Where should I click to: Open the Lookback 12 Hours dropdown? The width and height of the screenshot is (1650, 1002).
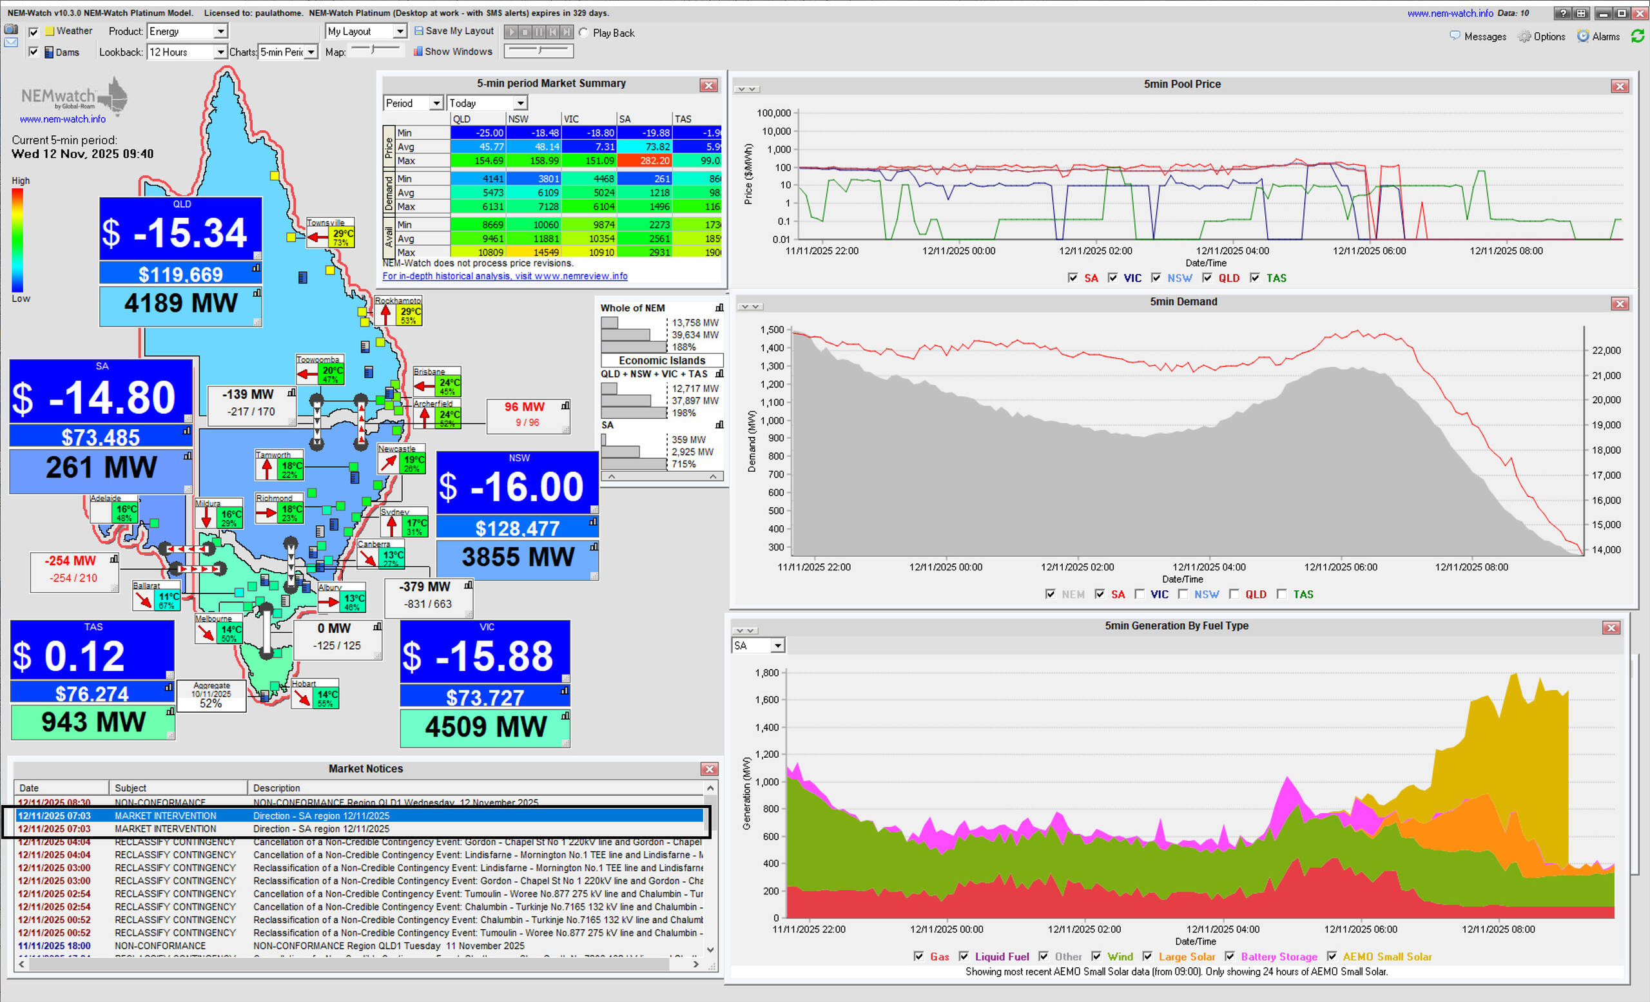coord(220,52)
